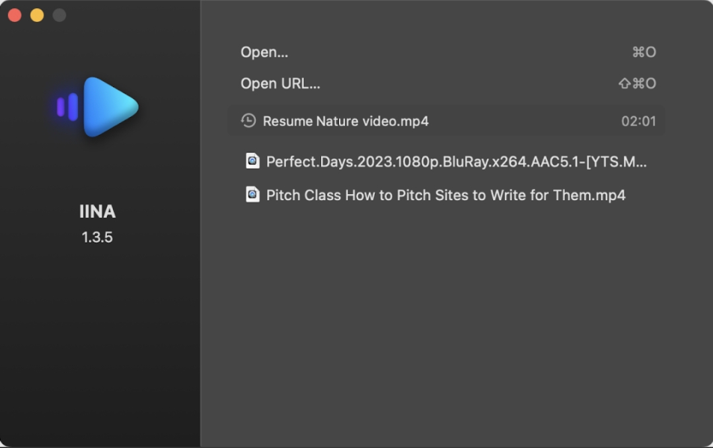The image size is (713, 448).
Task: Resume playback of Nature video.mp4
Action: (x=346, y=121)
